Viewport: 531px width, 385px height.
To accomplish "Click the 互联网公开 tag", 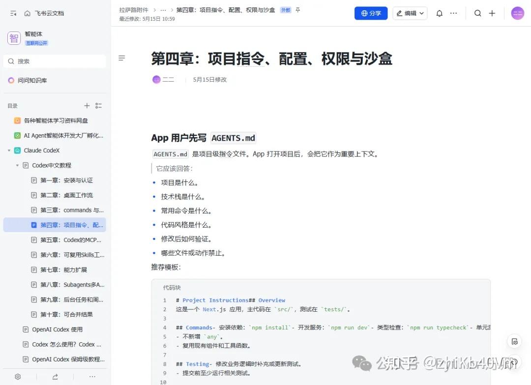I will [x=36, y=43].
